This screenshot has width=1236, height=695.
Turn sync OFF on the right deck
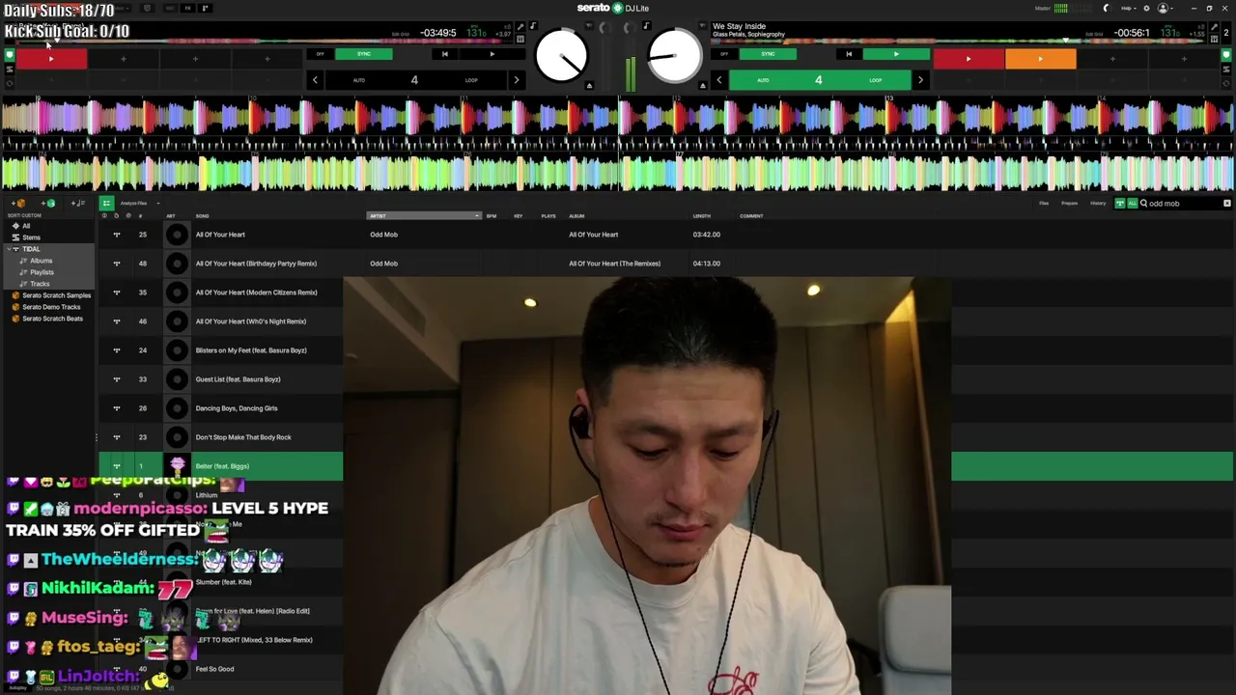tap(724, 54)
